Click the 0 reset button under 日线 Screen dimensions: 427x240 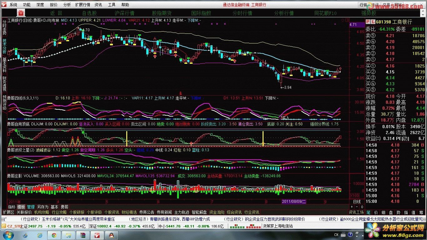[362, 207]
